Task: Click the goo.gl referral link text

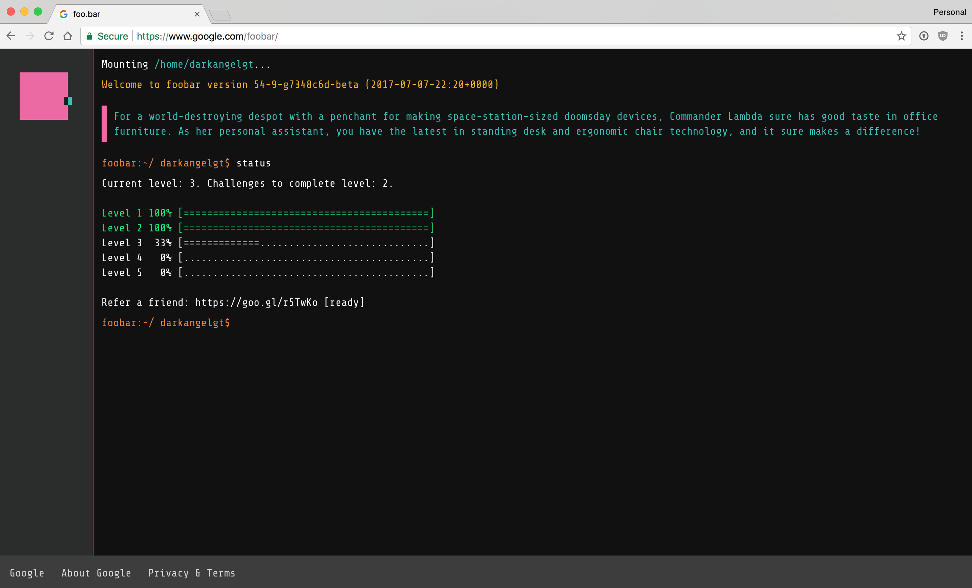Action: (256, 302)
